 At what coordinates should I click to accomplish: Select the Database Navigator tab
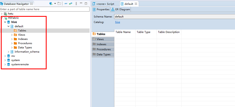pyautogui.click(x=16, y=4)
